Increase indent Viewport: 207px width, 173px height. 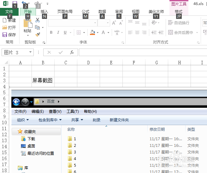[x=161, y=32]
